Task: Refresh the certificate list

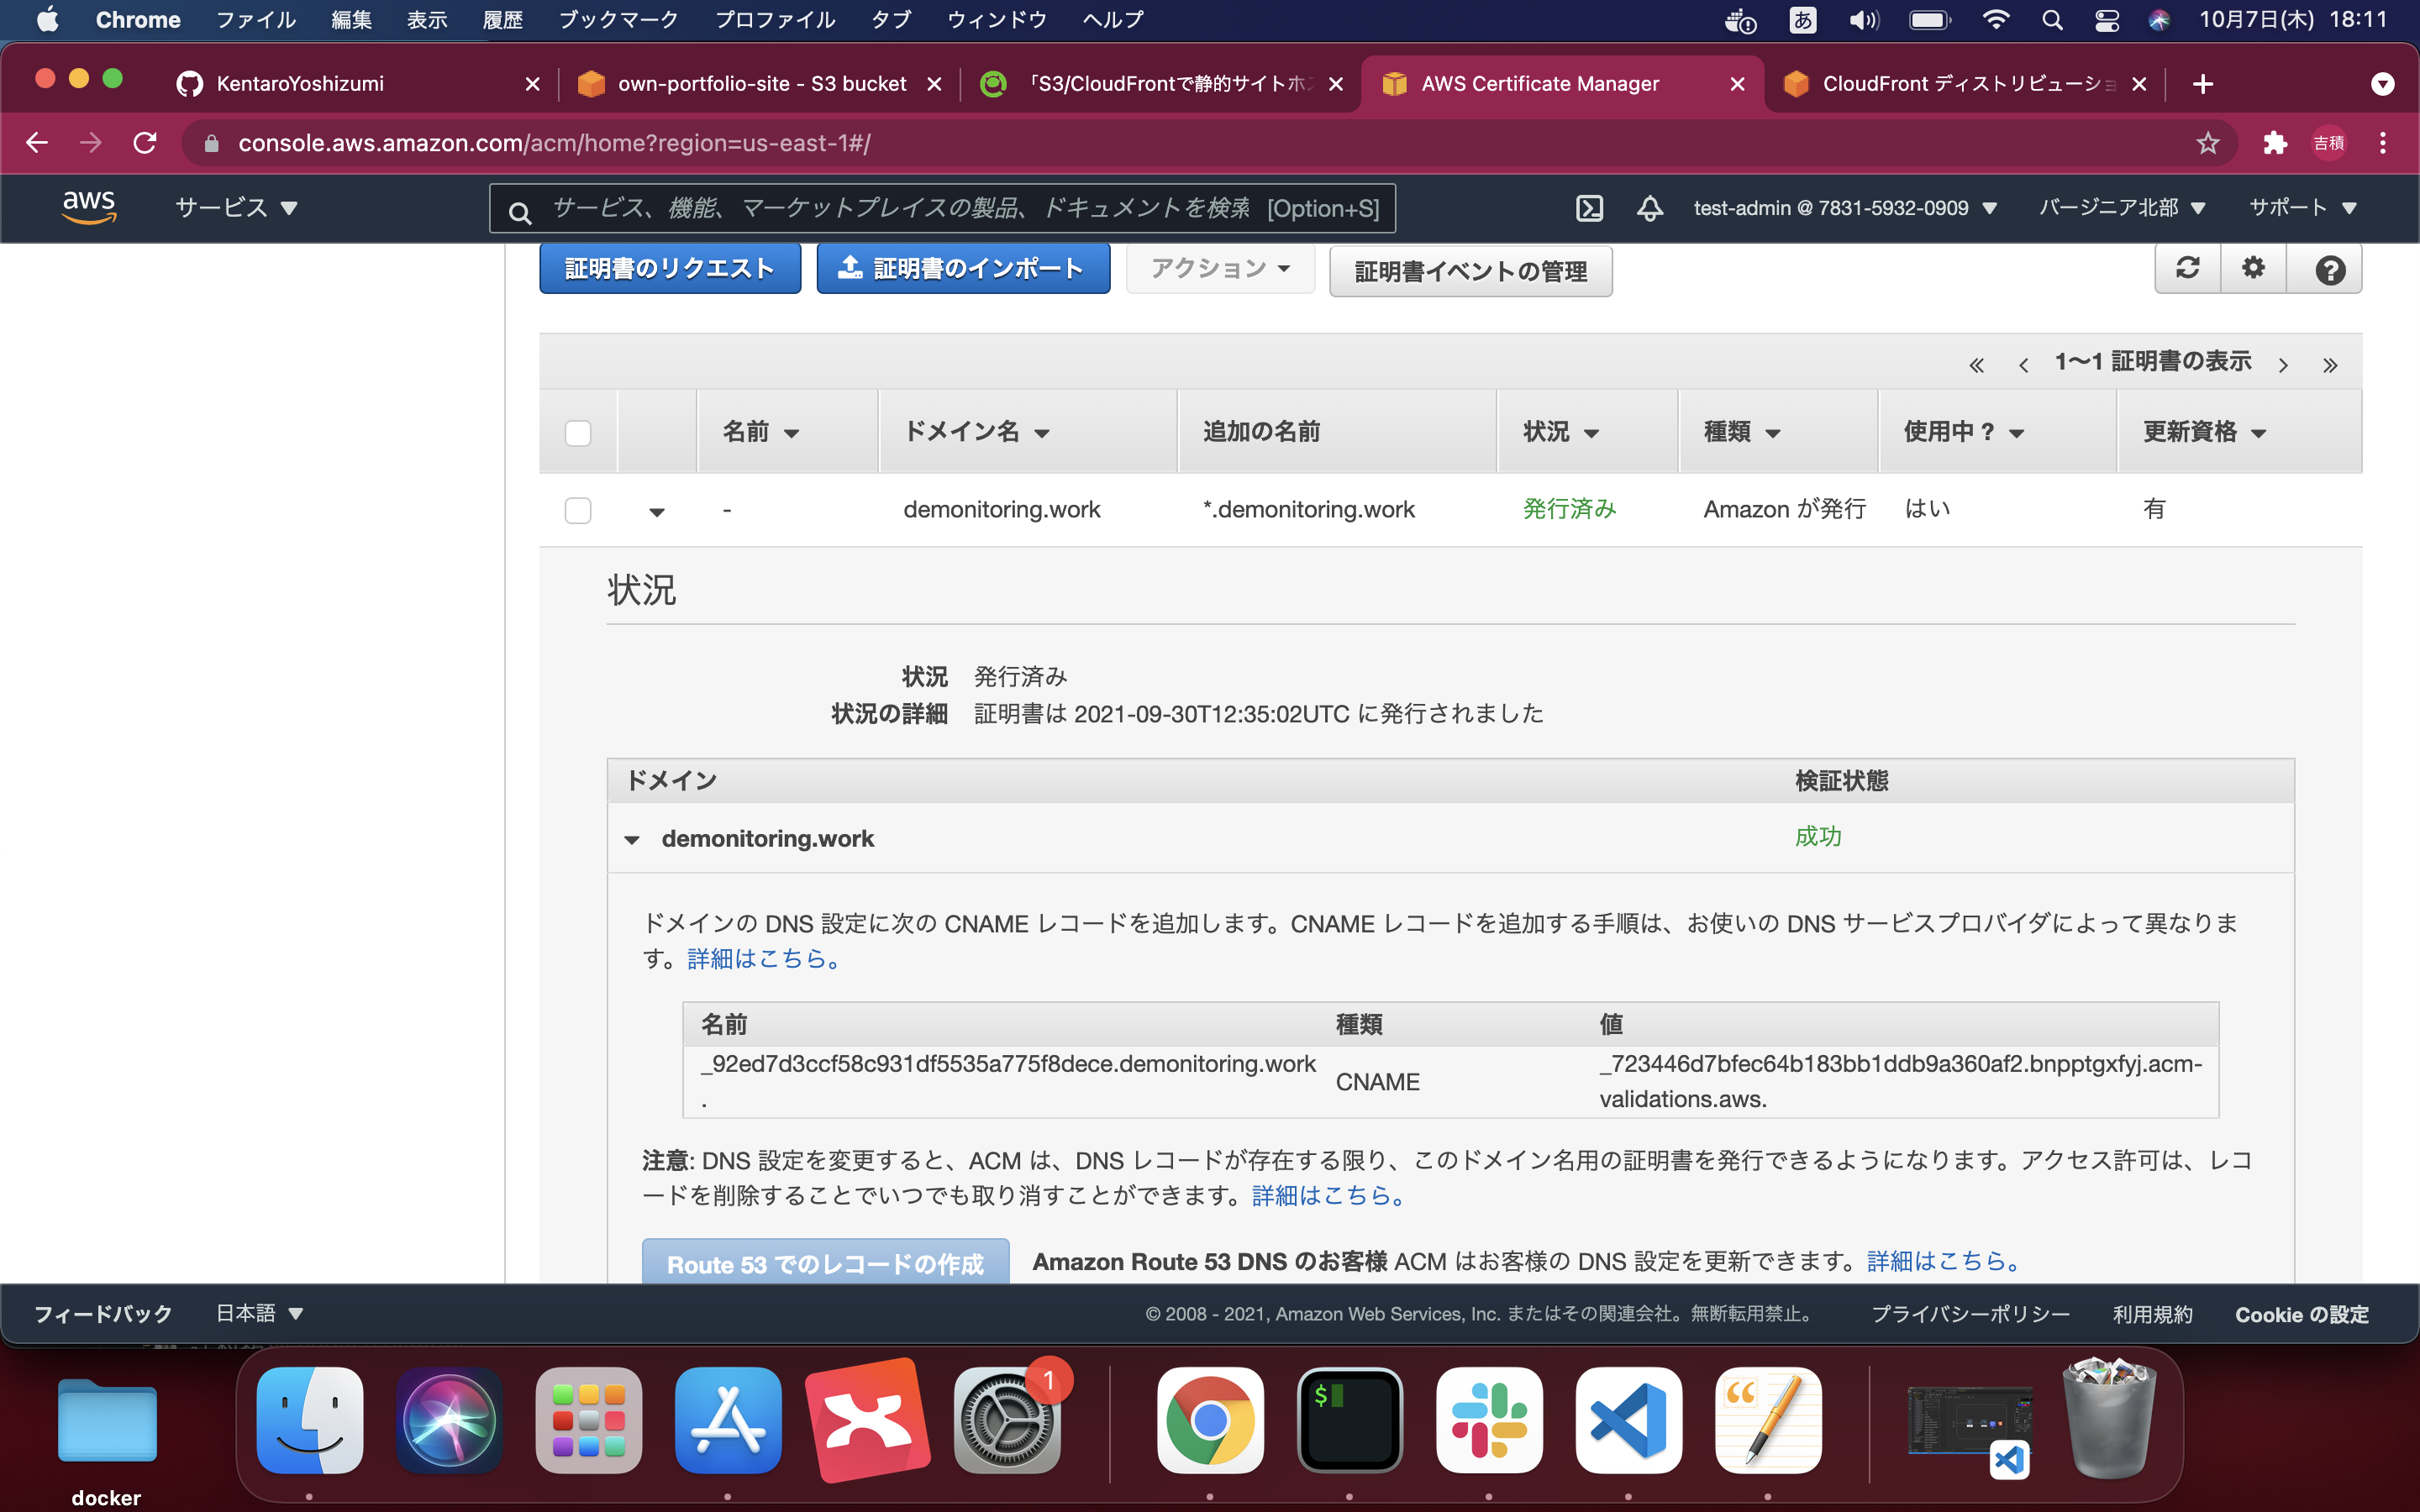Action: [2188, 268]
